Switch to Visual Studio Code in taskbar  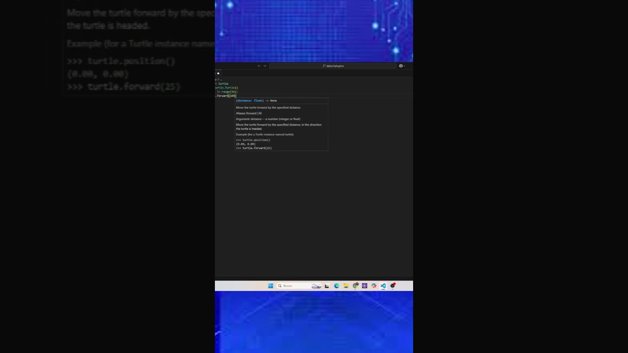(x=383, y=286)
